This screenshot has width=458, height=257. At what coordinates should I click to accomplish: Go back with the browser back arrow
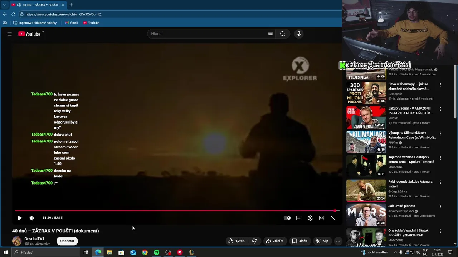(x=5, y=14)
